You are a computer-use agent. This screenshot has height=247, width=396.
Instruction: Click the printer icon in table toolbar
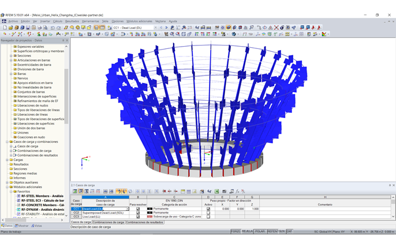(x=224, y=192)
